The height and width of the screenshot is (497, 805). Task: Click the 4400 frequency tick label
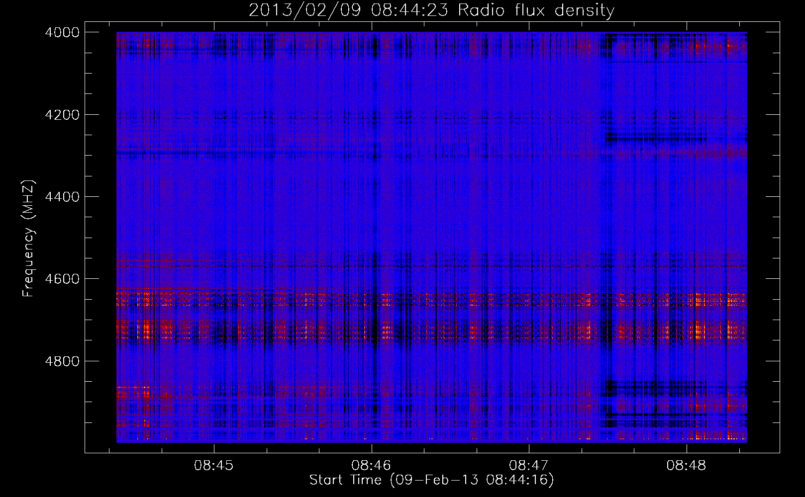(x=62, y=197)
